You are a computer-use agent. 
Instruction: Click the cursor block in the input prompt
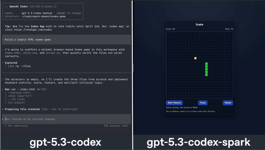point(6,119)
